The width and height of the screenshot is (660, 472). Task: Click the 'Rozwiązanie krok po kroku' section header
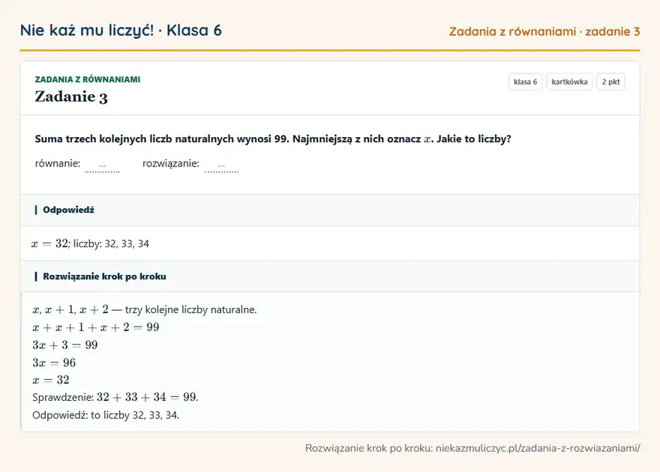[x=330, y=276]
